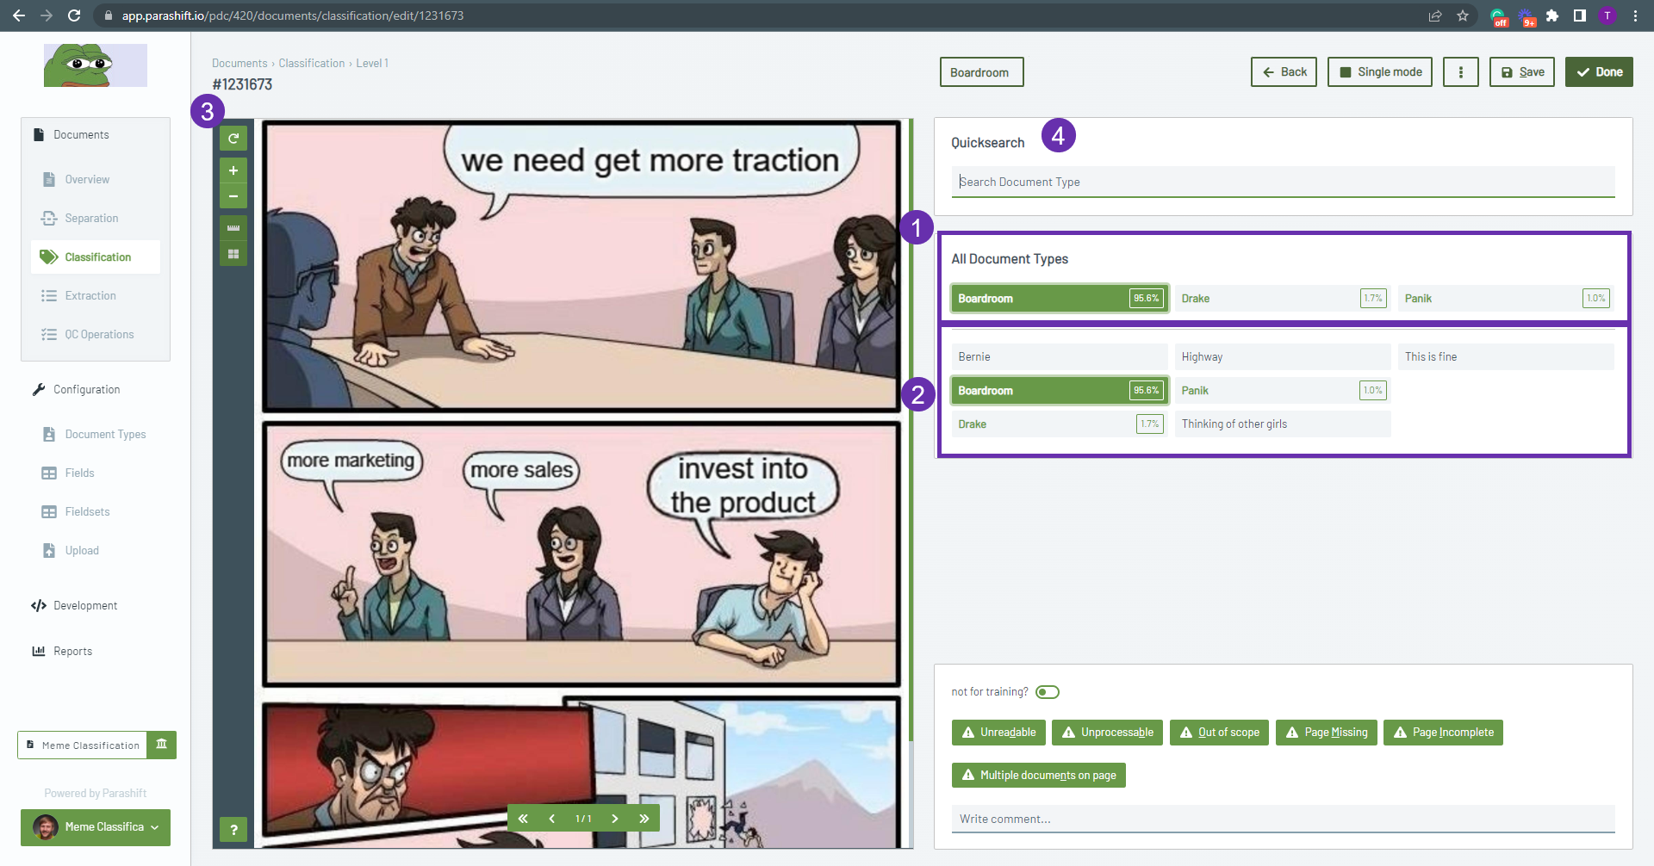Open Separation in sidebar
The height and width of the screenshot is (866, 1654).
coord(91,219)
